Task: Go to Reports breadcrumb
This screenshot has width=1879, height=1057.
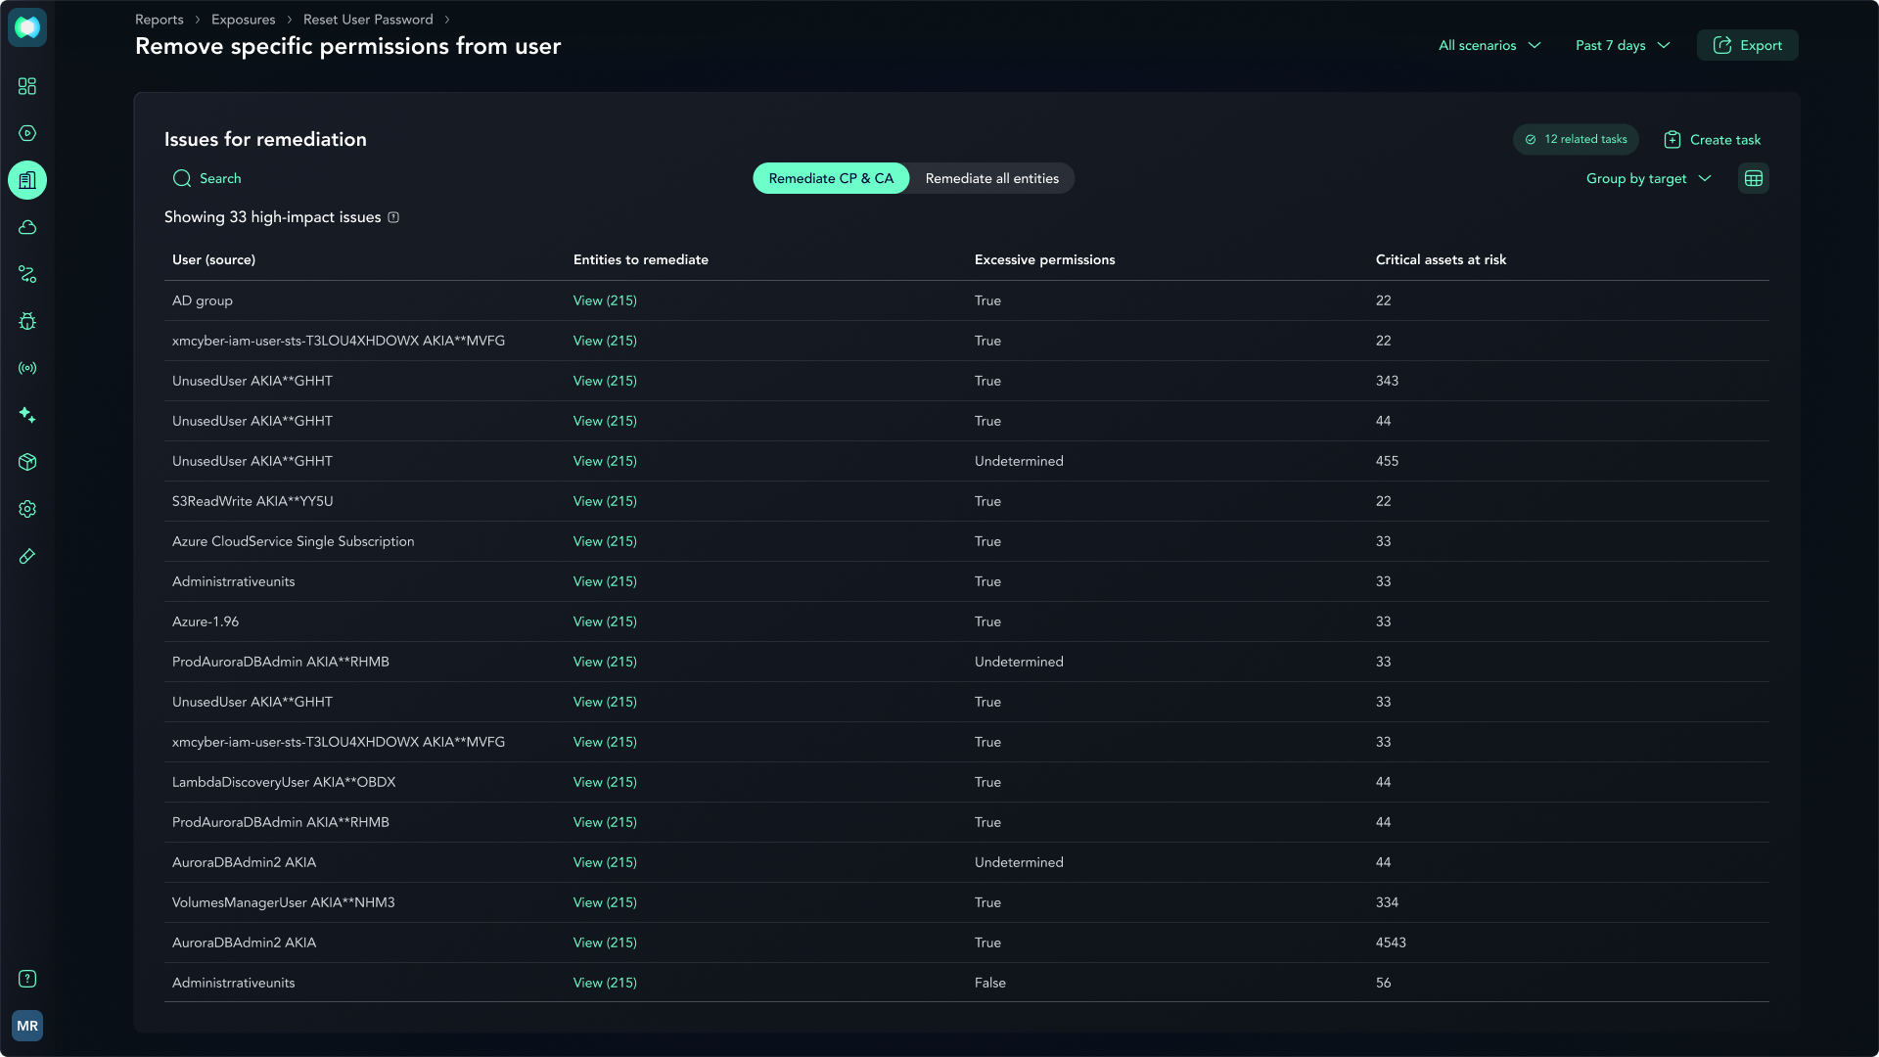Action: (159, 20)
